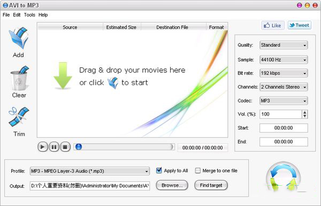Screen dimensions: 321x206
Task: Open the Sample rate dropdown
Action: click(x=284, y=60)
